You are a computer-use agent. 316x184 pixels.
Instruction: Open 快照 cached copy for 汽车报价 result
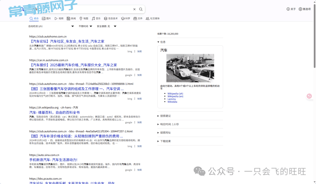pos(140,75)
